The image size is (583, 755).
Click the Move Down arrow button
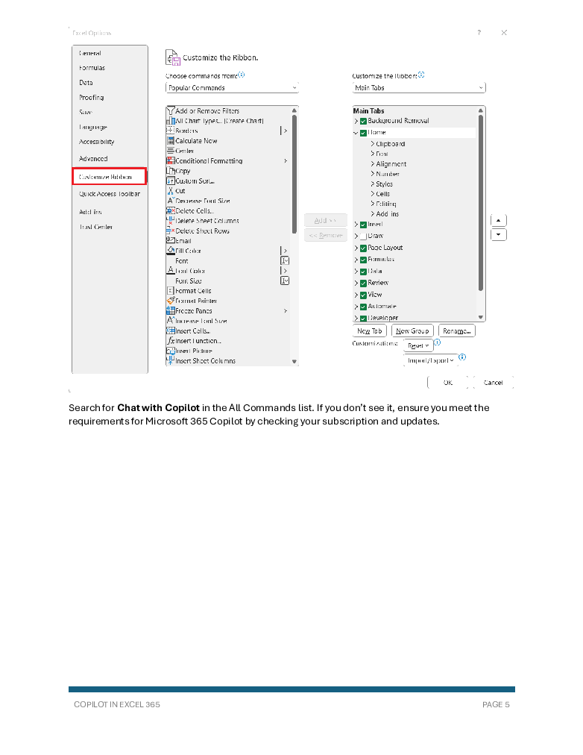tap(498, 235)
